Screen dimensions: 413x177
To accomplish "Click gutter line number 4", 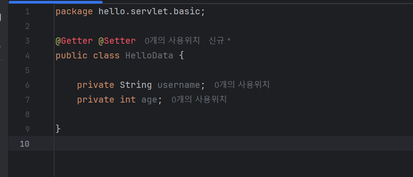I will coord(27,56).
